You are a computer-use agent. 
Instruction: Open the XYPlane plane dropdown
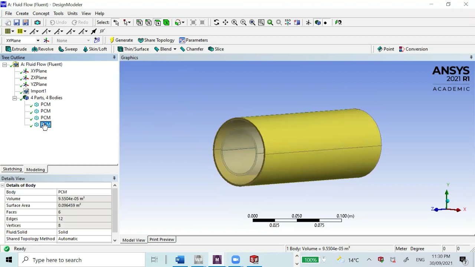pyautogui.click(x=37, y=40)
